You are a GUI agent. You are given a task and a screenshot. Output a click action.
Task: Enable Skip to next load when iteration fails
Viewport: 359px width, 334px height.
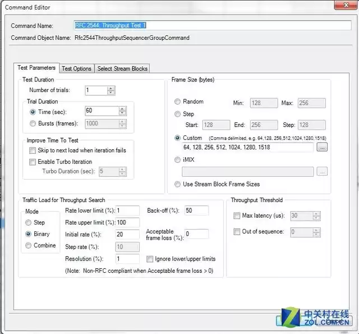click(33, 150)
